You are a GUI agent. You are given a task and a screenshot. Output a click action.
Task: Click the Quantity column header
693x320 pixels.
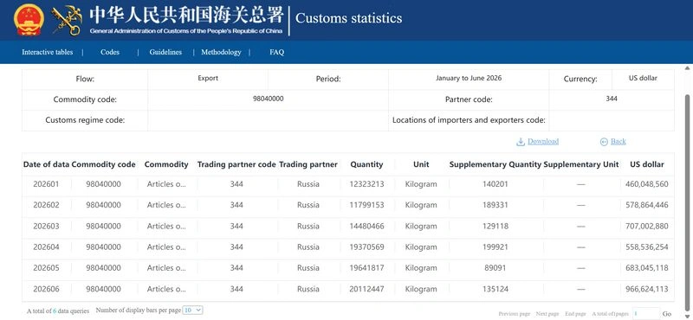(x=366, y=164)
